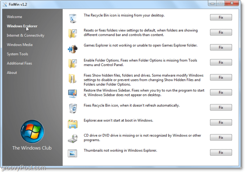Click text 'The Recycle Bin icon is missing from your desktop.'
The width and height of the screenshot is (245, 172).
pos(124,15)
